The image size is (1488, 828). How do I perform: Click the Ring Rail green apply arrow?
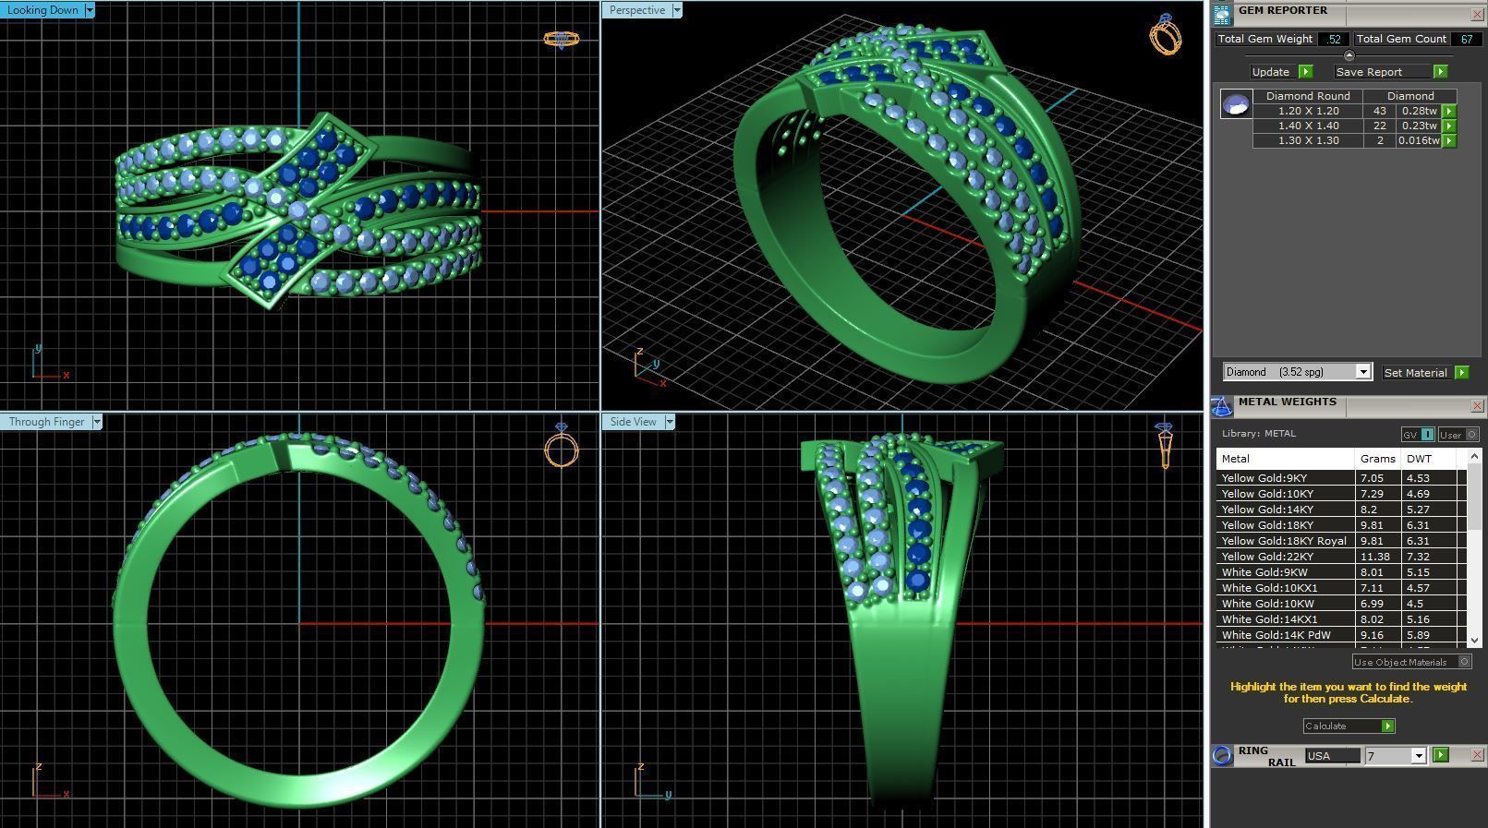coord(1440,755)
